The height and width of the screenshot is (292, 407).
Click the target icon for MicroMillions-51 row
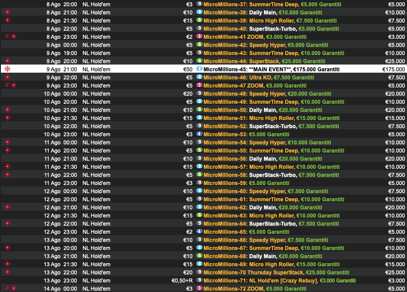click(x=8, y=118)
